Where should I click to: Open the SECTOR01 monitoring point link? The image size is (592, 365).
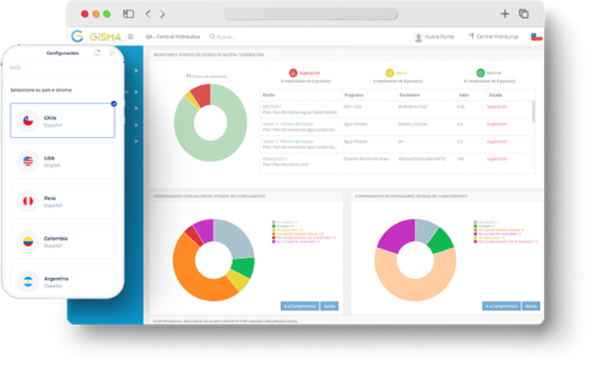[x=272, y=106]
